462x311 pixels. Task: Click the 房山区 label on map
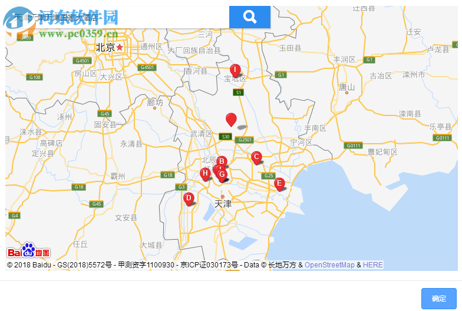[86, 73]
